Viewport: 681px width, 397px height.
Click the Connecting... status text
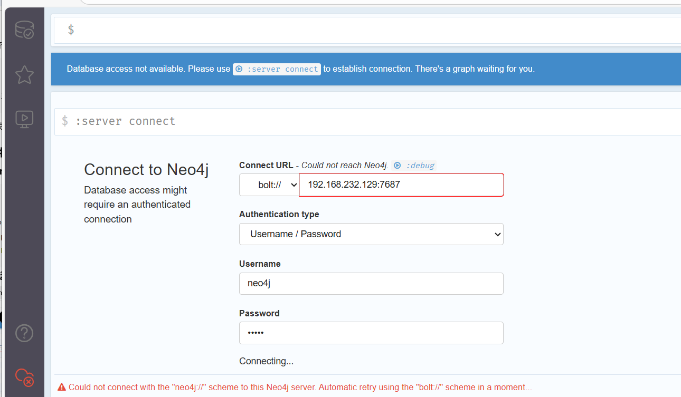click(x=266, y=361)
